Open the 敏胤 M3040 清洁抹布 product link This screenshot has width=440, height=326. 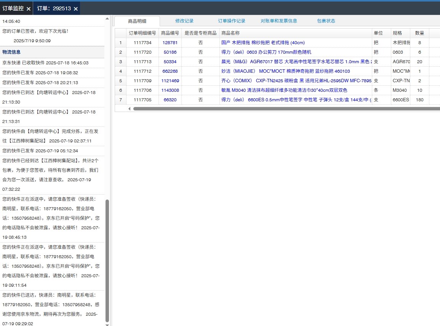coord(284,90)
